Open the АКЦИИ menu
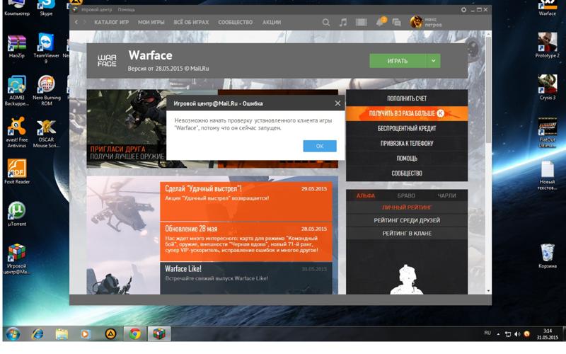 click(272, 23)
